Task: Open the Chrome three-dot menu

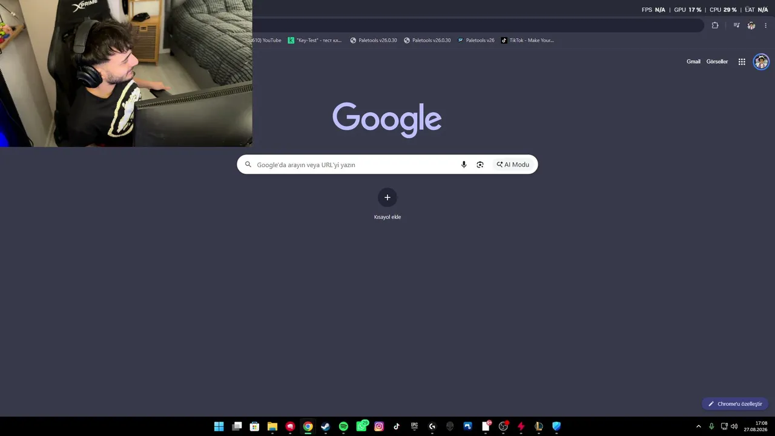Action: [765, 25]
